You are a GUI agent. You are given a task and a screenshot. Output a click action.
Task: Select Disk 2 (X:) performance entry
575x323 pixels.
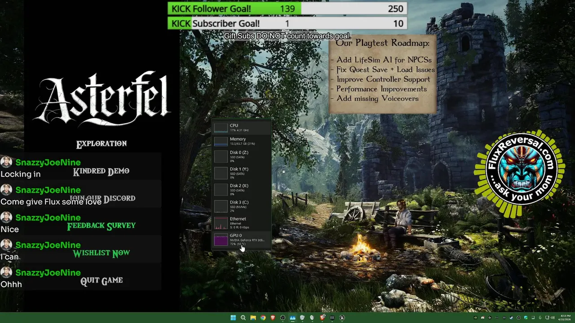(242, 189)
